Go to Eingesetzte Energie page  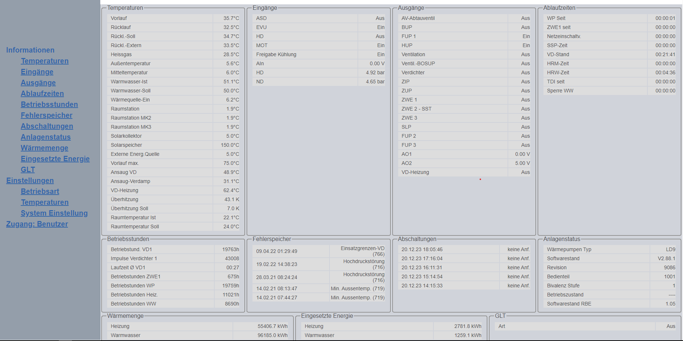point(55,159)
